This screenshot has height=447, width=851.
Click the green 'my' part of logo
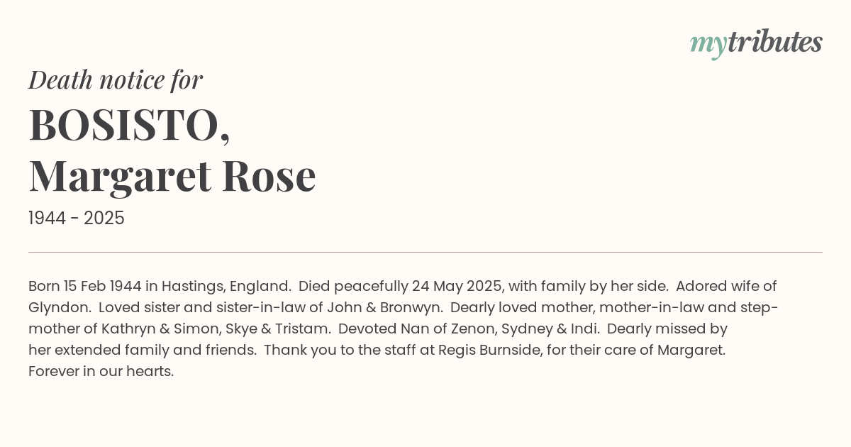[708, 46]
